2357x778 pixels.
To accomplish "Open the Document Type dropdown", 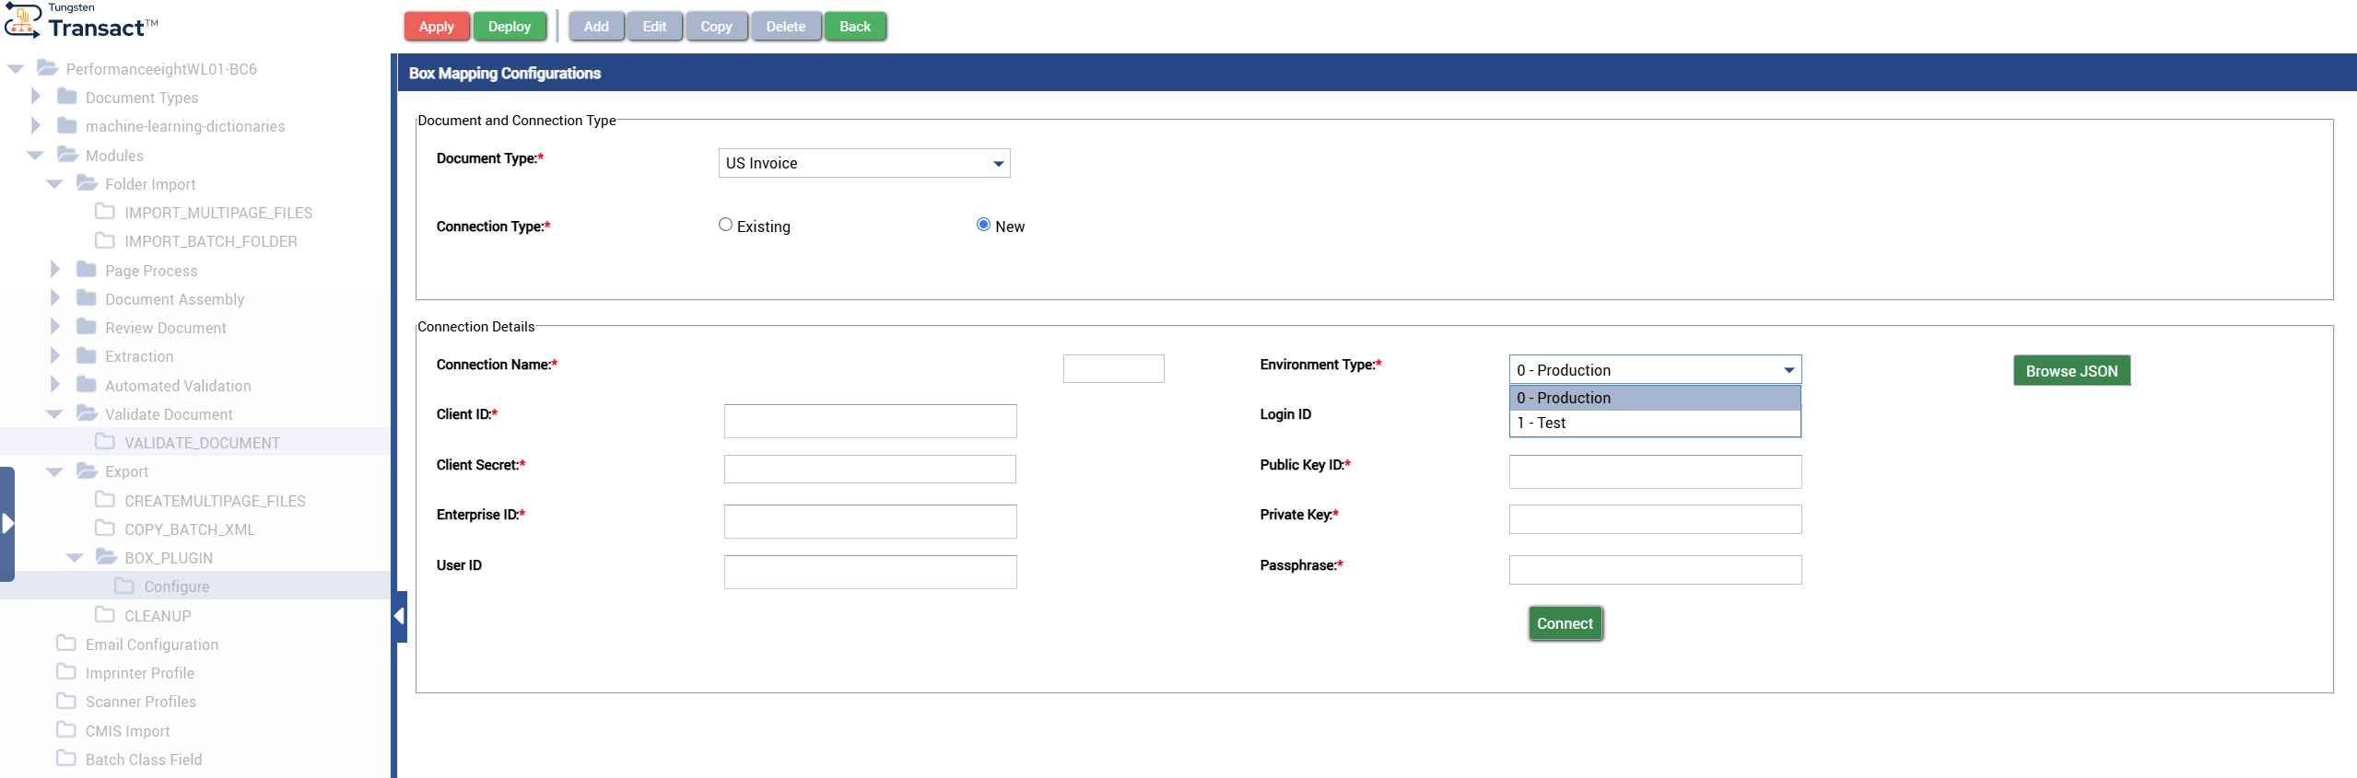I will 863,163.
